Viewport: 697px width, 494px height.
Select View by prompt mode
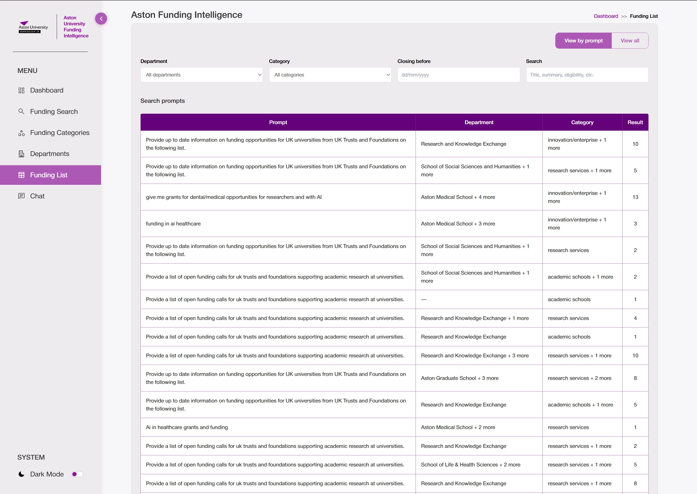pos(583,40)
